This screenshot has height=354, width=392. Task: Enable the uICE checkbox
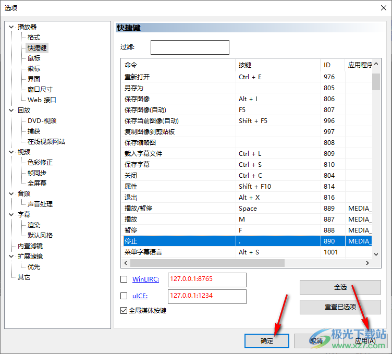coord(124,296)
